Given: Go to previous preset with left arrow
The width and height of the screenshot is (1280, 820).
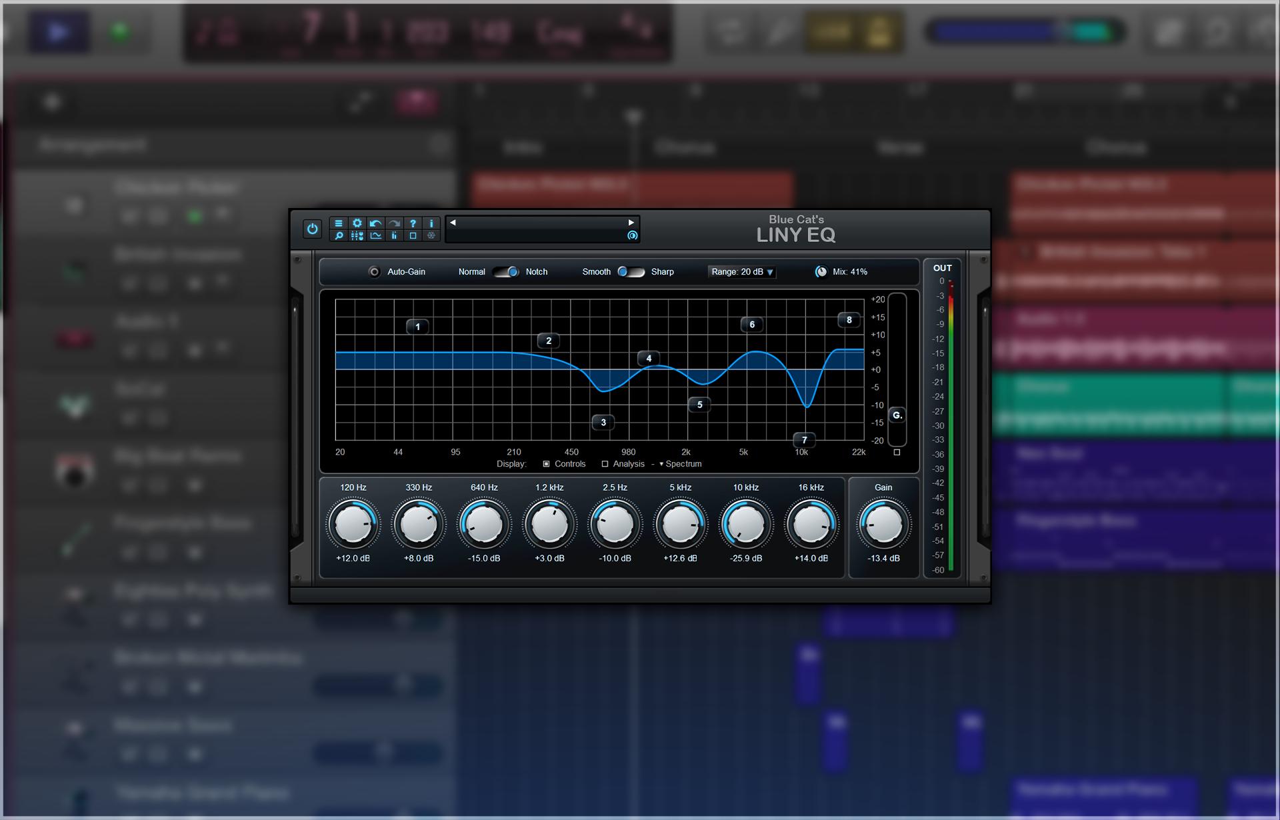Looking at the screenshot, I should 453,223.
